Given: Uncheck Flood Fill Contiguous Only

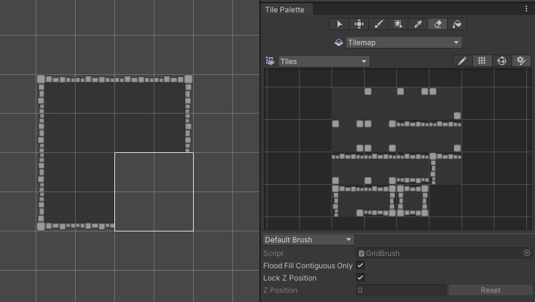Looking at the screenshot, I should point(360,266).
